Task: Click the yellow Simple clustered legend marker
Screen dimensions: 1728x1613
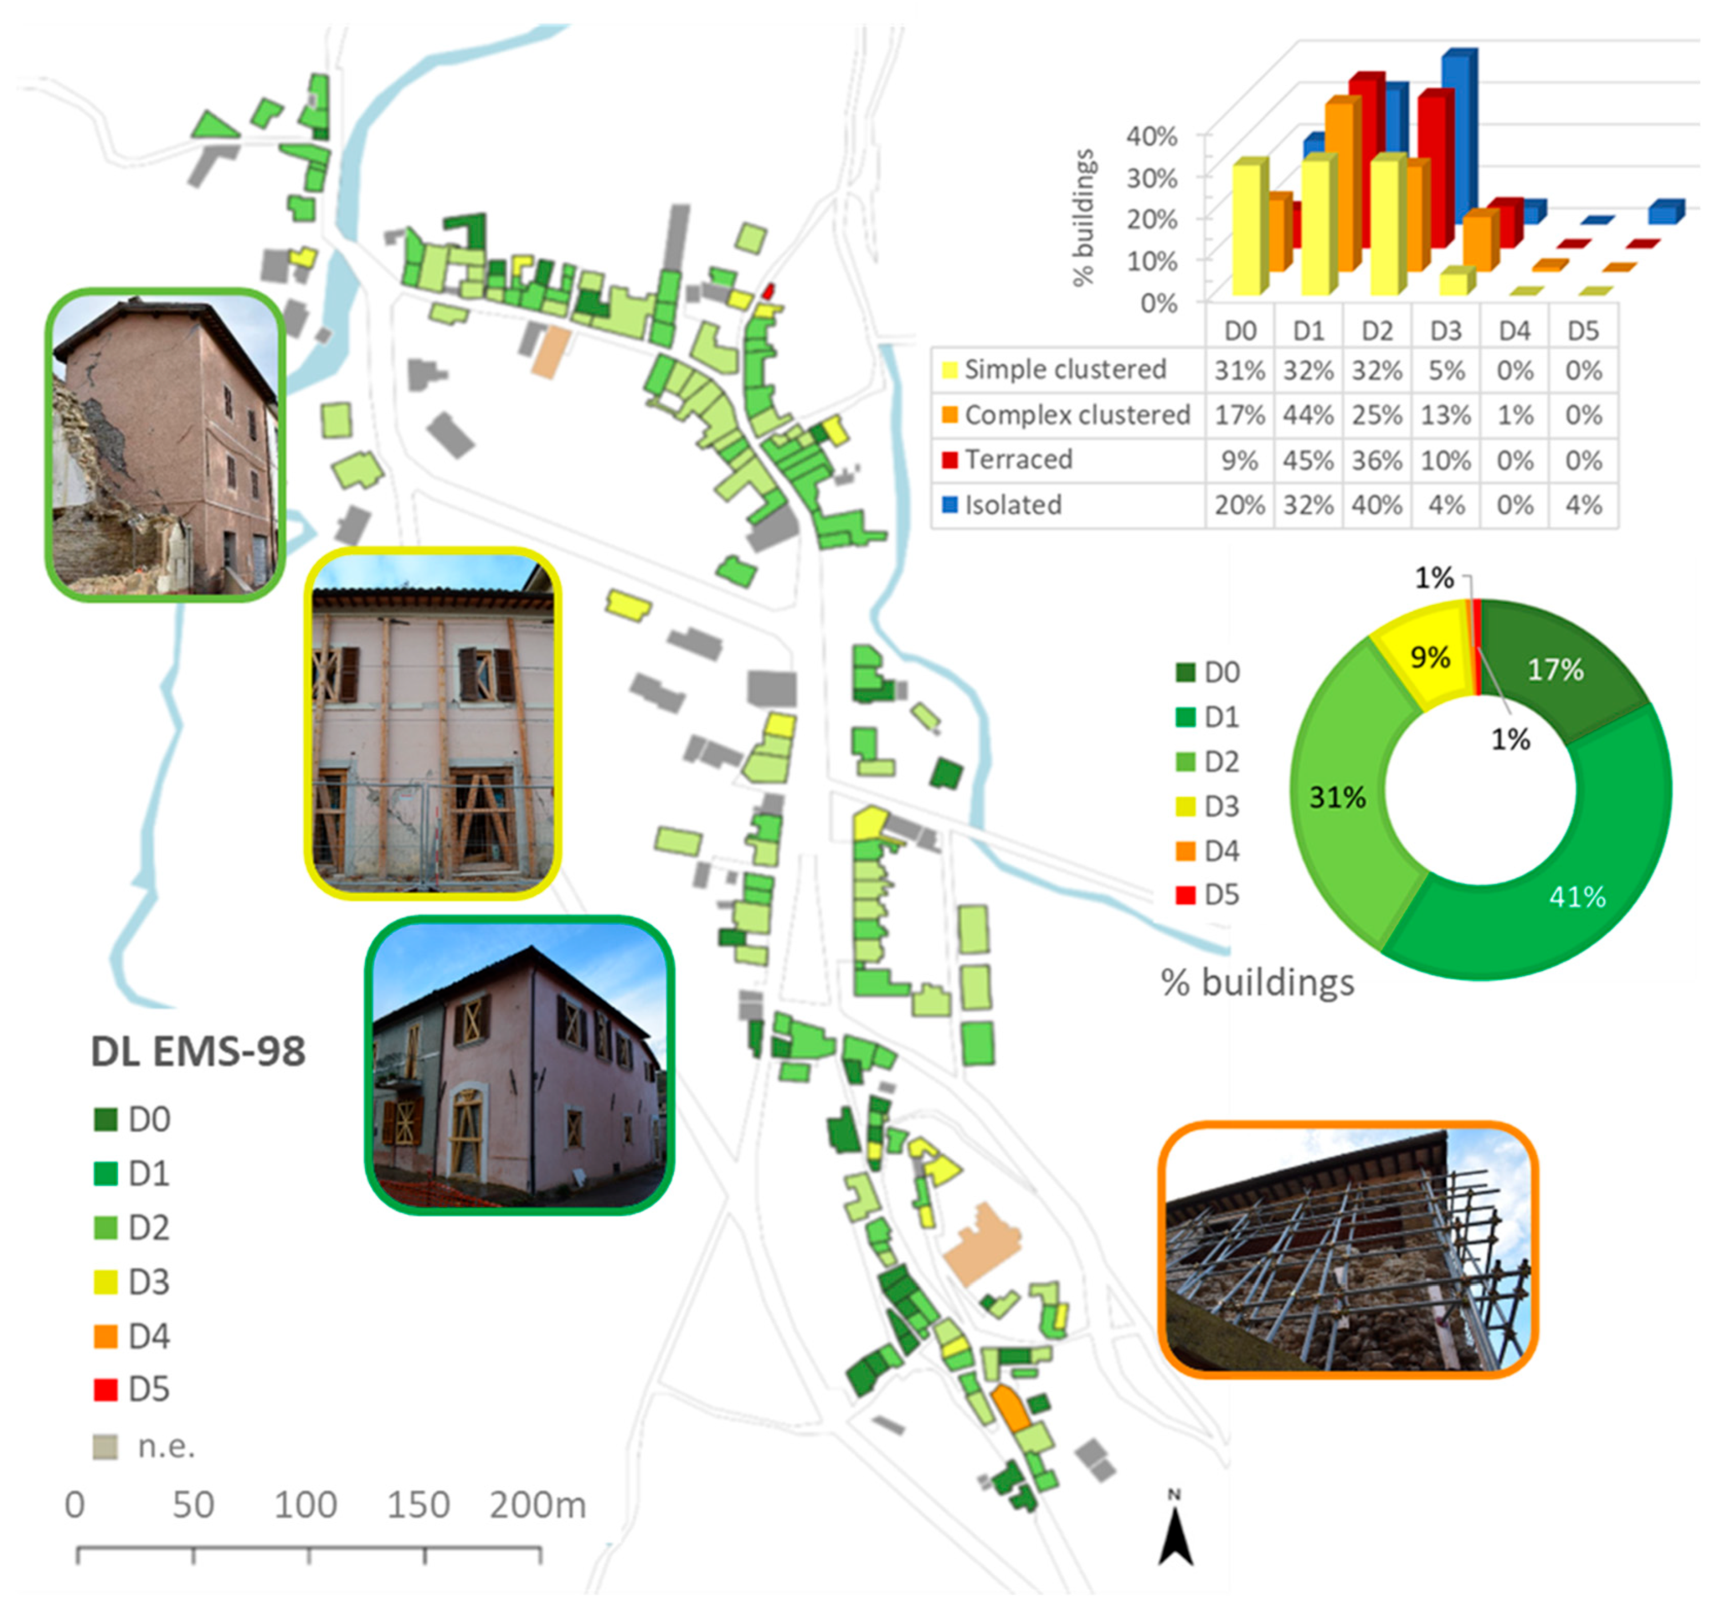Action: 949,370
